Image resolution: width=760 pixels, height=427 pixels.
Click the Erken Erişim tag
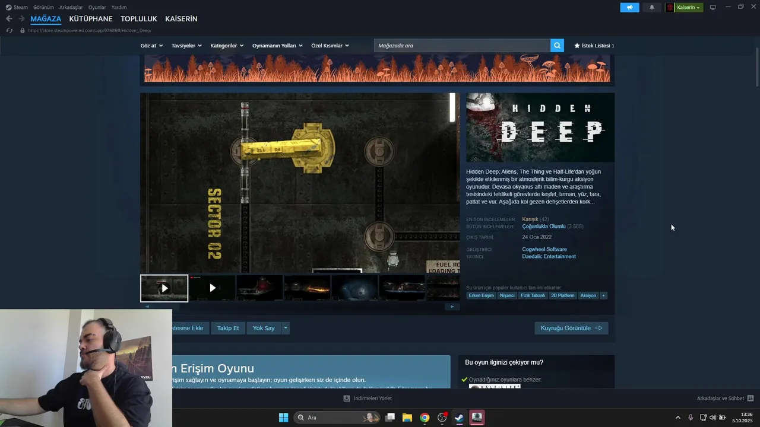point(481,295)
